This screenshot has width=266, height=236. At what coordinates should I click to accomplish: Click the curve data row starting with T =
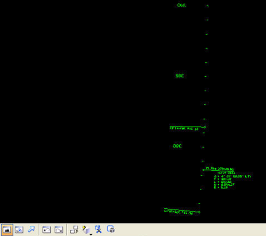pyautogui.click(x=222, y=179)
